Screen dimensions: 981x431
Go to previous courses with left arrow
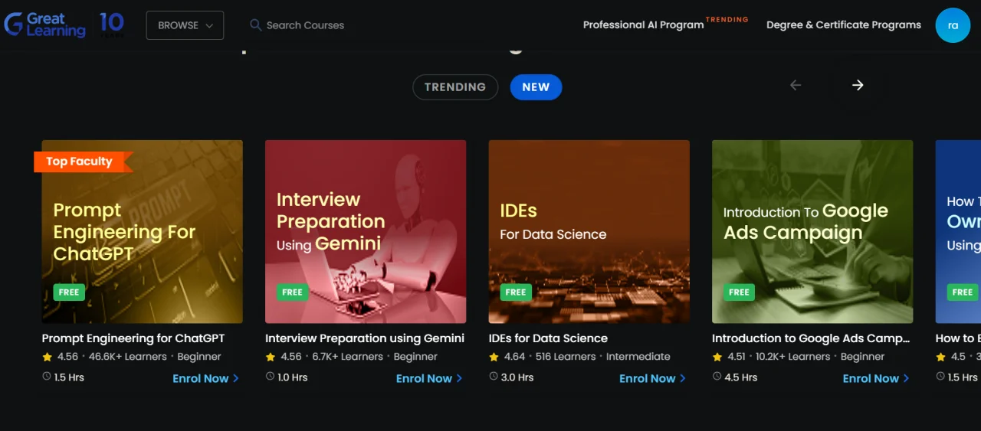click(796, 85)
